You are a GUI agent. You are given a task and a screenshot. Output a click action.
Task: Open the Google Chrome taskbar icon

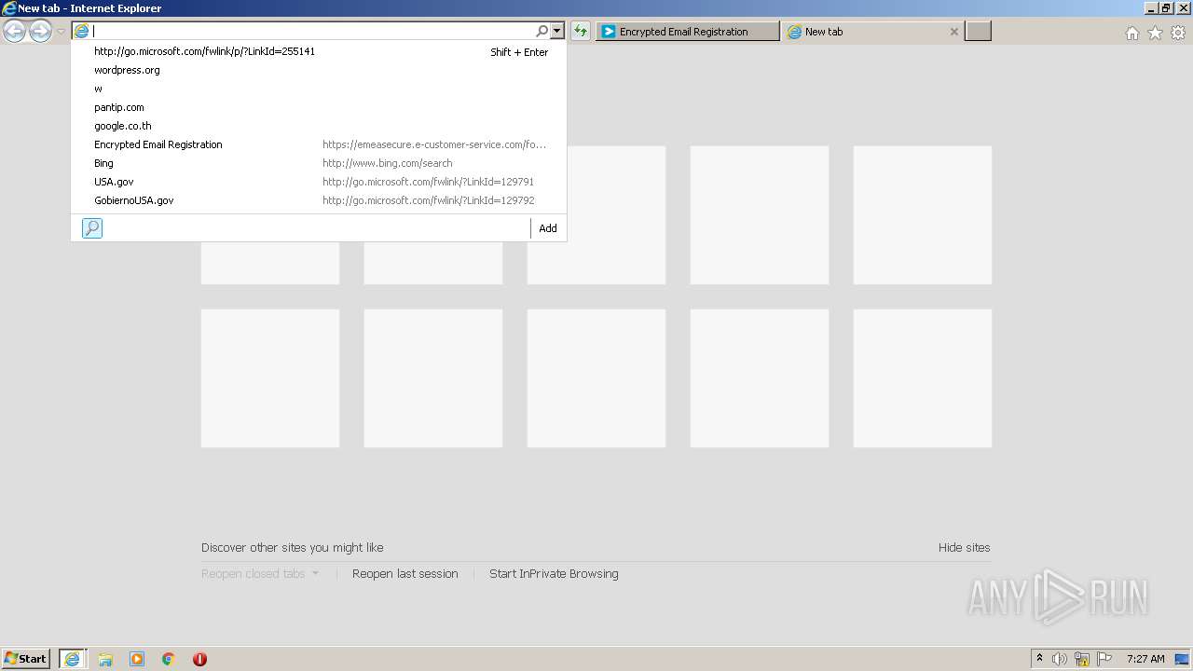(169, 659)
